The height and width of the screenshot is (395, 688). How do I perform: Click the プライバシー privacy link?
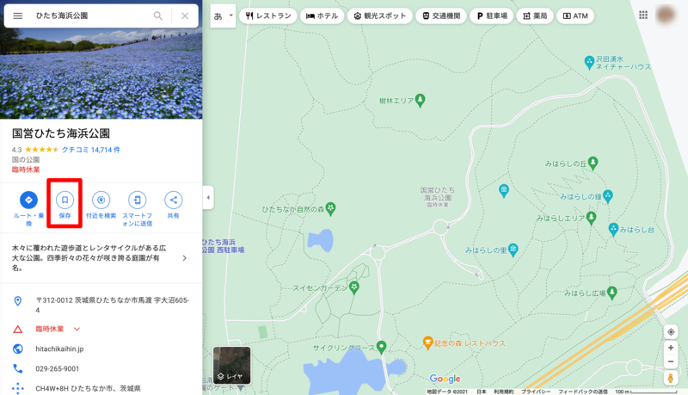point(536,392)
